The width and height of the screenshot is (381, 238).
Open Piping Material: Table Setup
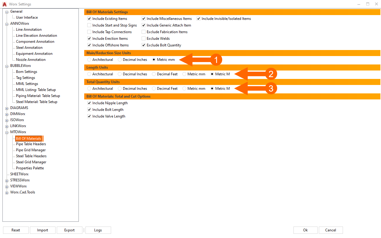tap(38, 96)
